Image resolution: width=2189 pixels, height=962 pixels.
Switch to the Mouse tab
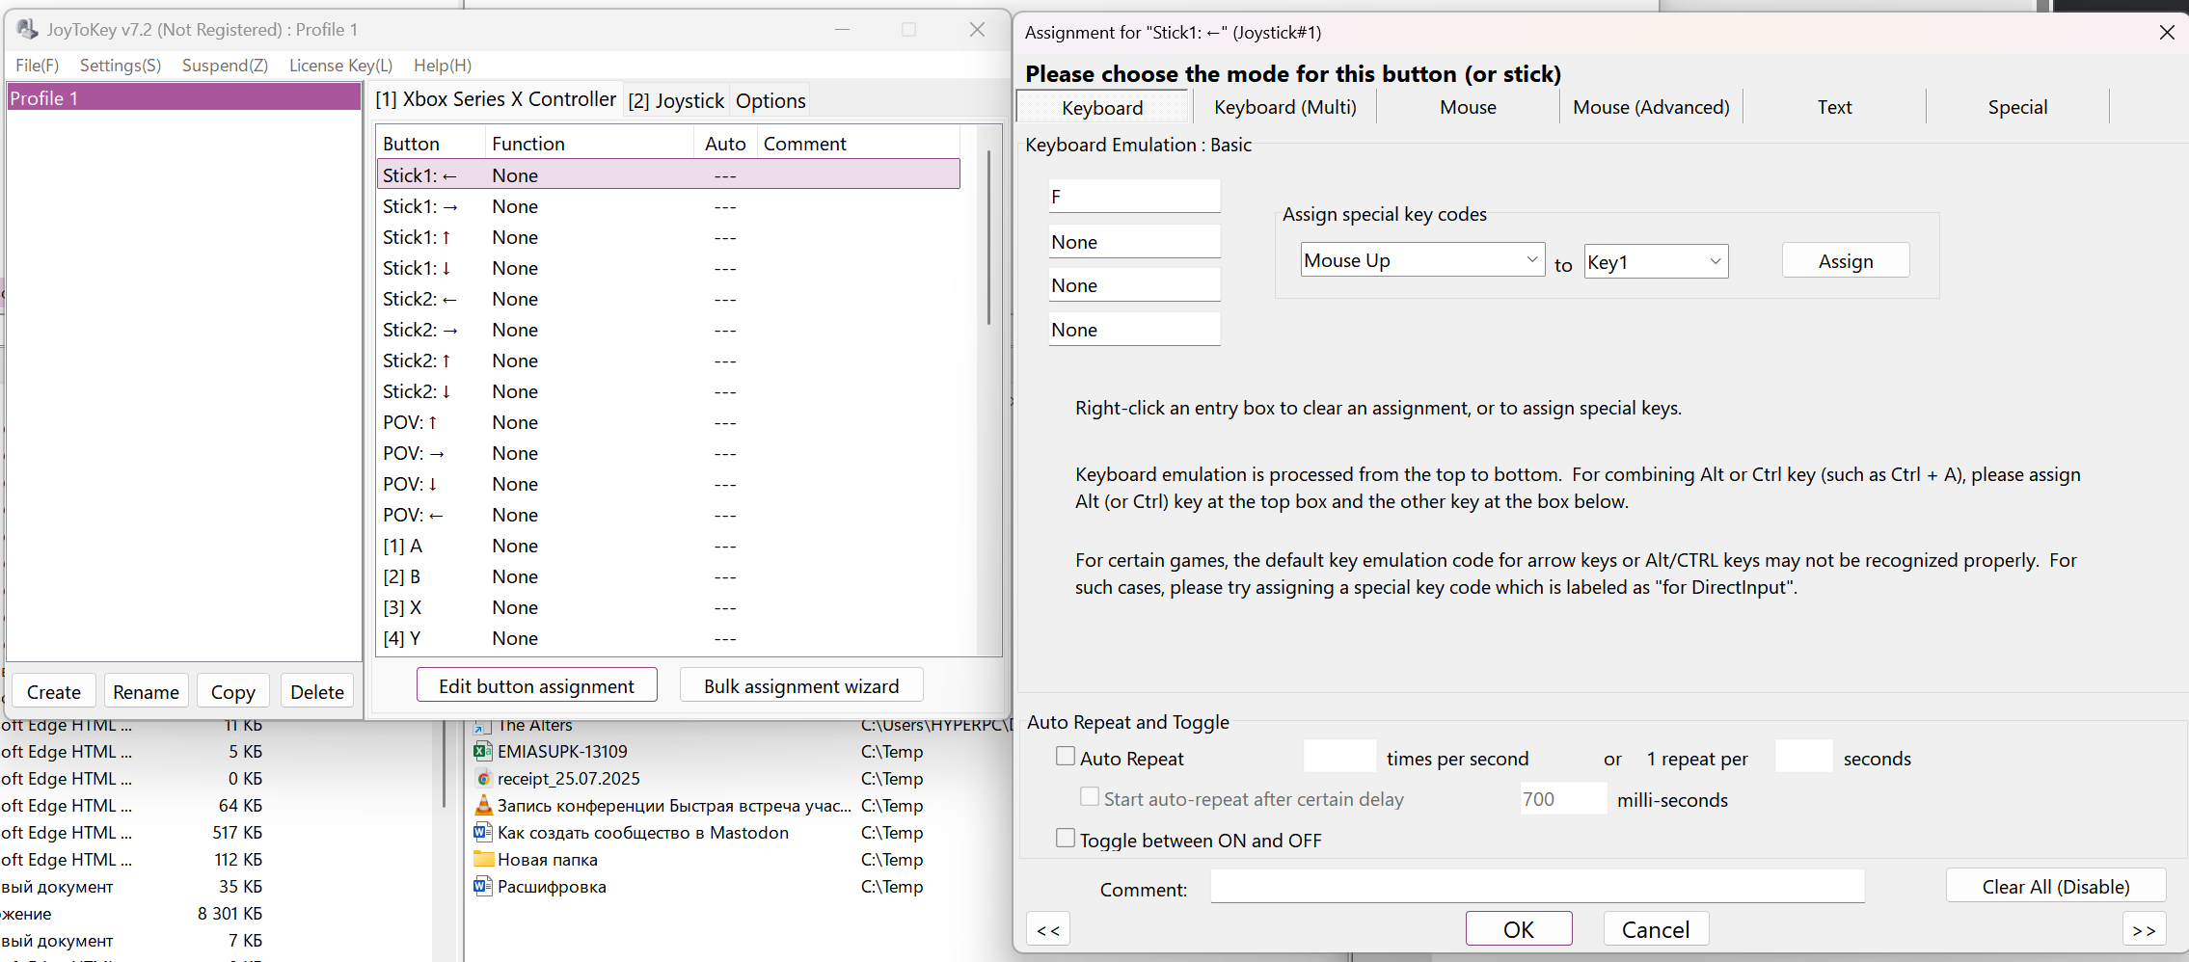tap(1468, 107)
